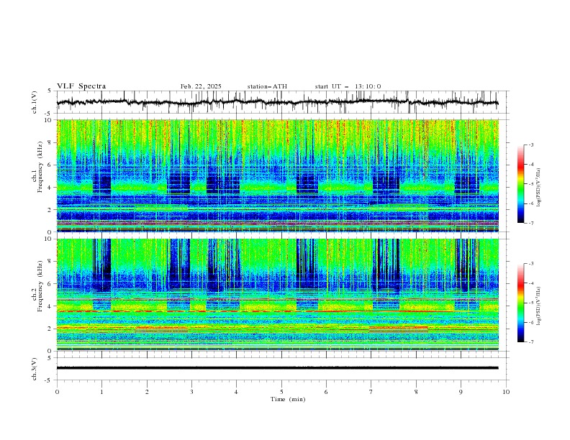Click the time axis tick label '5'

click(x=281, y=392)
